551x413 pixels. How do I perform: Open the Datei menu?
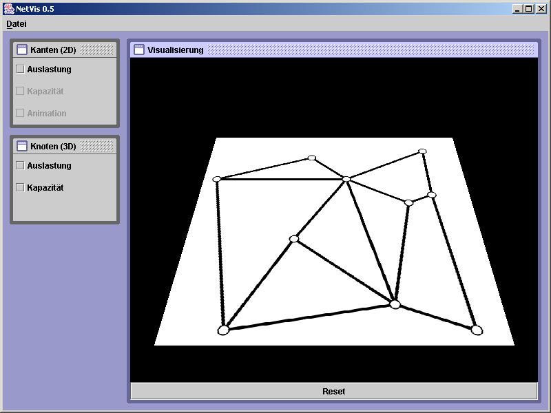(x=17, y=24)
